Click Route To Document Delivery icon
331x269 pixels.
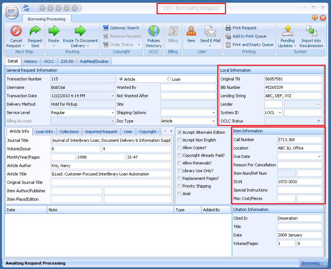click(x=80, y=31)
